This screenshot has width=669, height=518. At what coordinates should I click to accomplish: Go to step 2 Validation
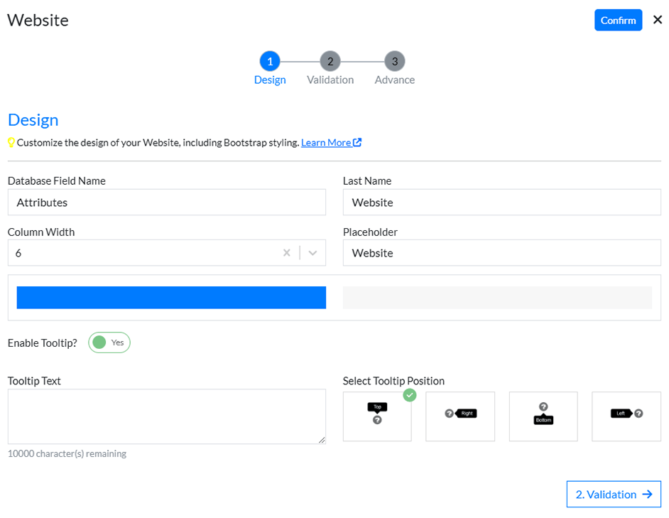[x=330, y=61]
